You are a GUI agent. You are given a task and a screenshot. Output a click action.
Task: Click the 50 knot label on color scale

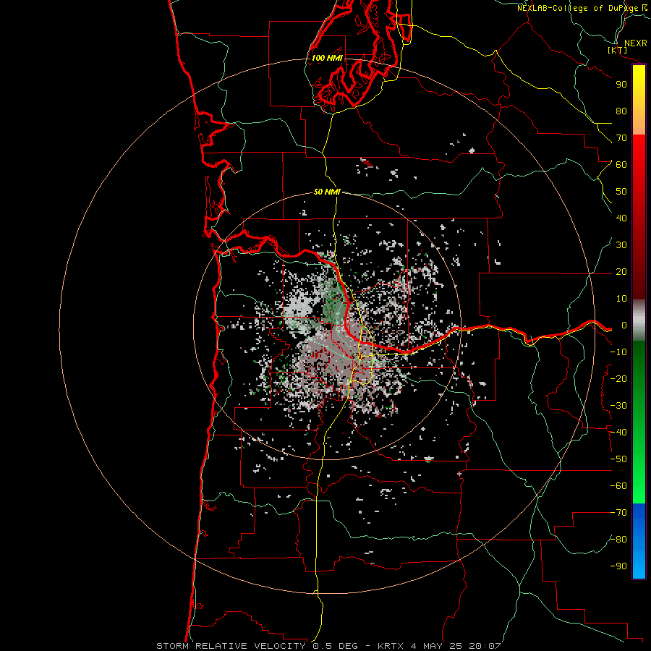[x=621, y=192]
